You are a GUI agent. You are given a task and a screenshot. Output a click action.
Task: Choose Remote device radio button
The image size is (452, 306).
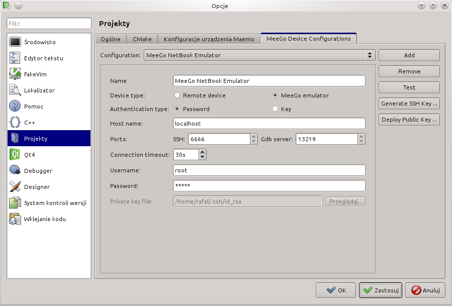coord(177,95)
